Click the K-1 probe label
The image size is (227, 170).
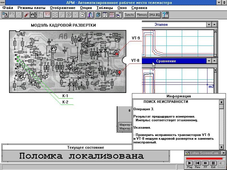point(65,96)
